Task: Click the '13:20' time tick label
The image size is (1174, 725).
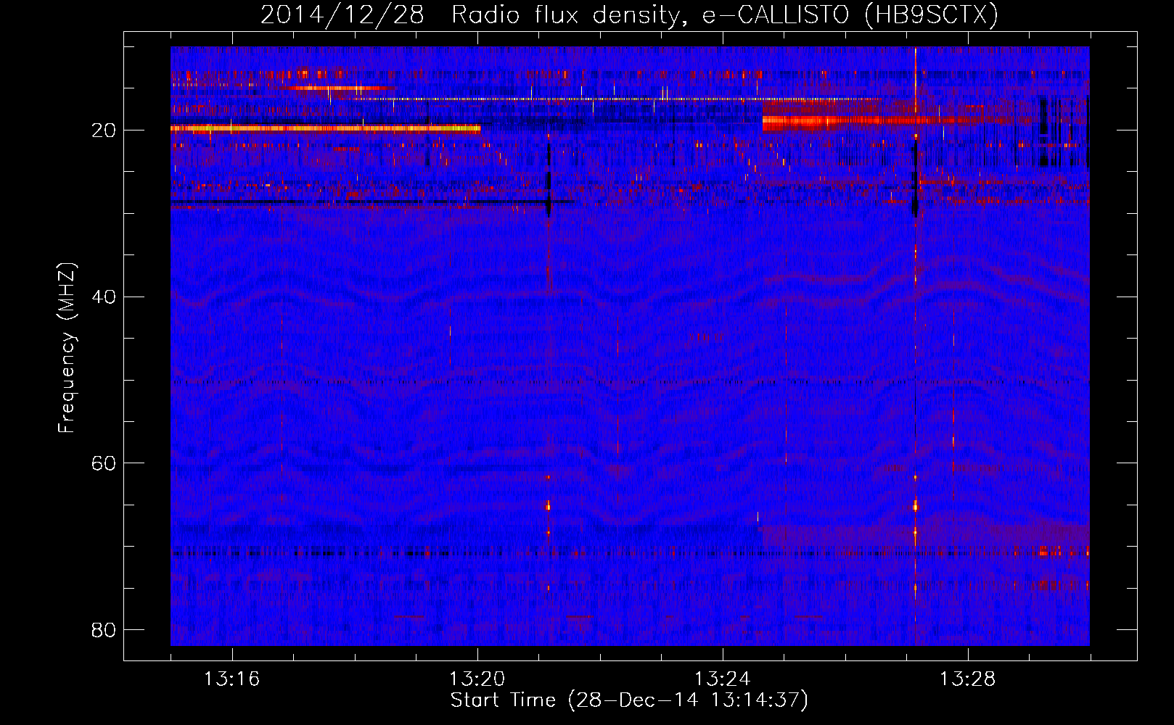Action: tap(477, 679)
